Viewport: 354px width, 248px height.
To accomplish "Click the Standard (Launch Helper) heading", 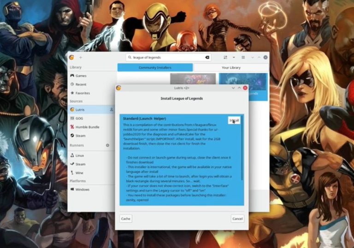I will (144, 118).
